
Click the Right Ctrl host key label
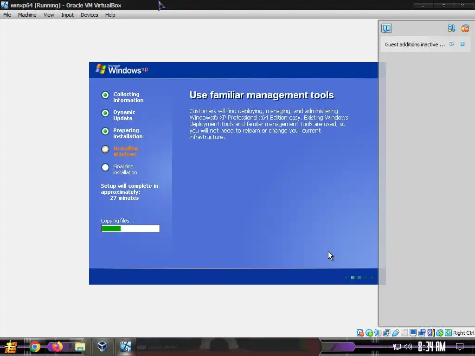click(463, 333)
